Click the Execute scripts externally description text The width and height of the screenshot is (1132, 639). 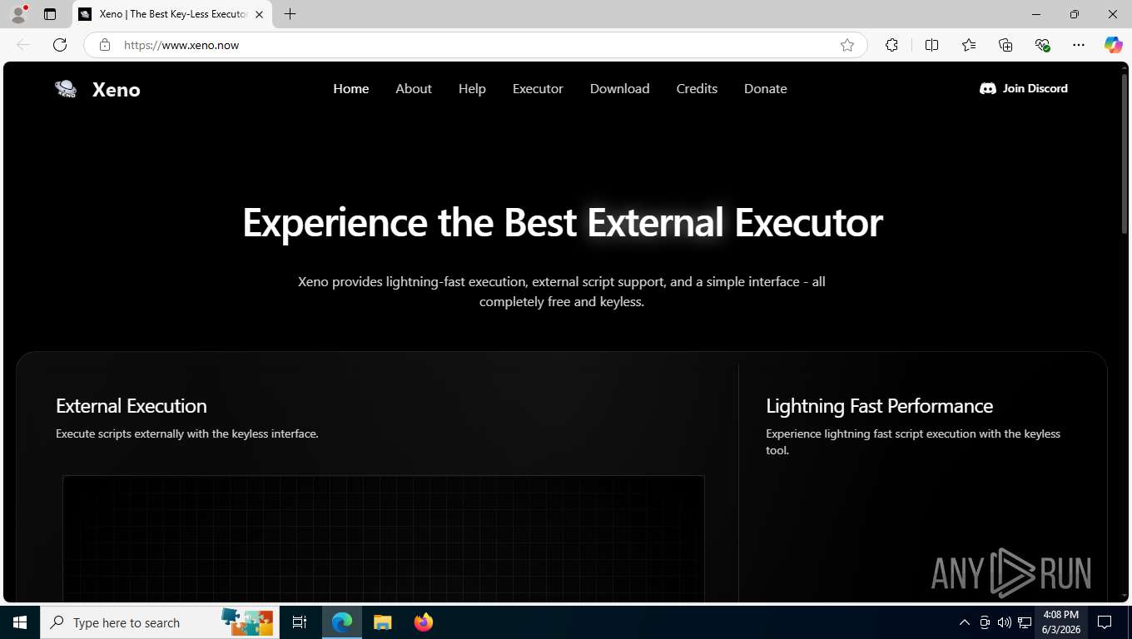pyautogui.click(x=187, y=433)
